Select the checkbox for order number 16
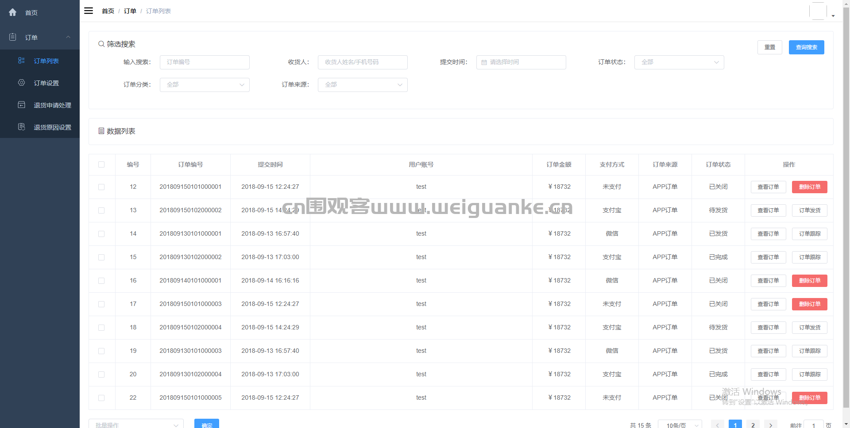 tap(101, 281)
